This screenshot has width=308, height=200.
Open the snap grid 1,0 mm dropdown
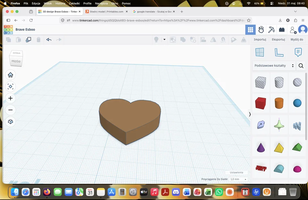(x=238, y=179)
